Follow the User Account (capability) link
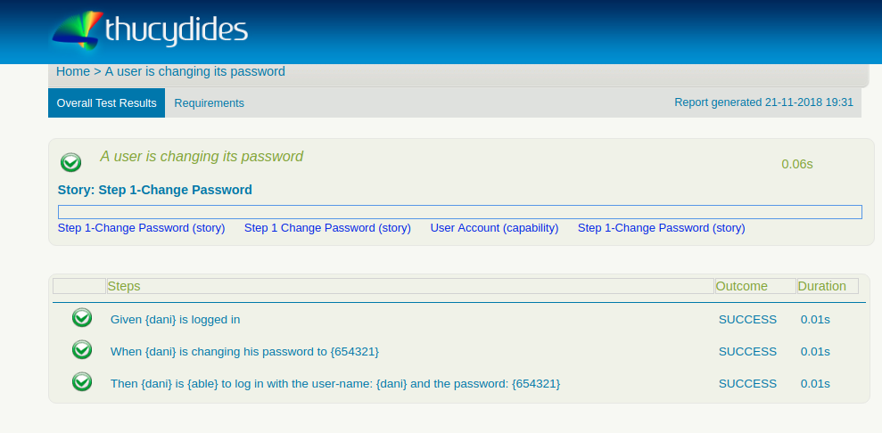 pos(494,228)
